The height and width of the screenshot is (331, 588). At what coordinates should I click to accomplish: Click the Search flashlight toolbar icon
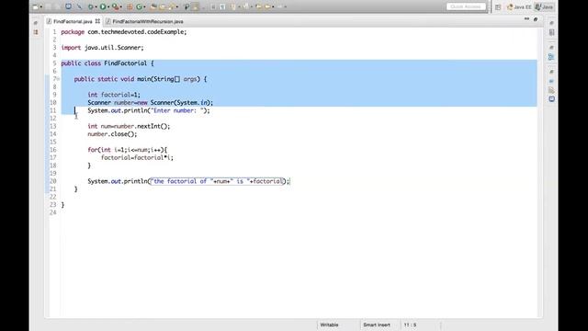tap(172, 6)
